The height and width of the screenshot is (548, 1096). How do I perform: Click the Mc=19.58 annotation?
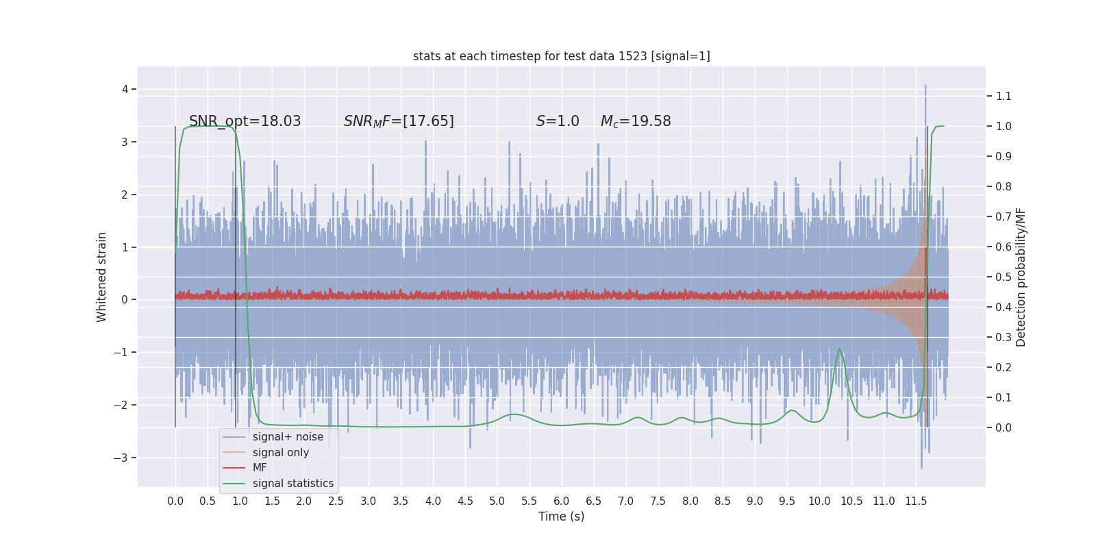[636, 121]
